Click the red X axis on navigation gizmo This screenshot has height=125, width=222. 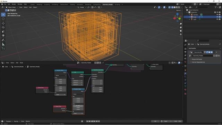pyautogui.click(x=174, y=18)
